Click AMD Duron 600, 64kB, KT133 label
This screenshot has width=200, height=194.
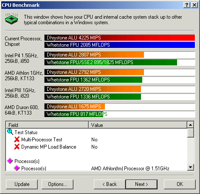tap(22, 110)
